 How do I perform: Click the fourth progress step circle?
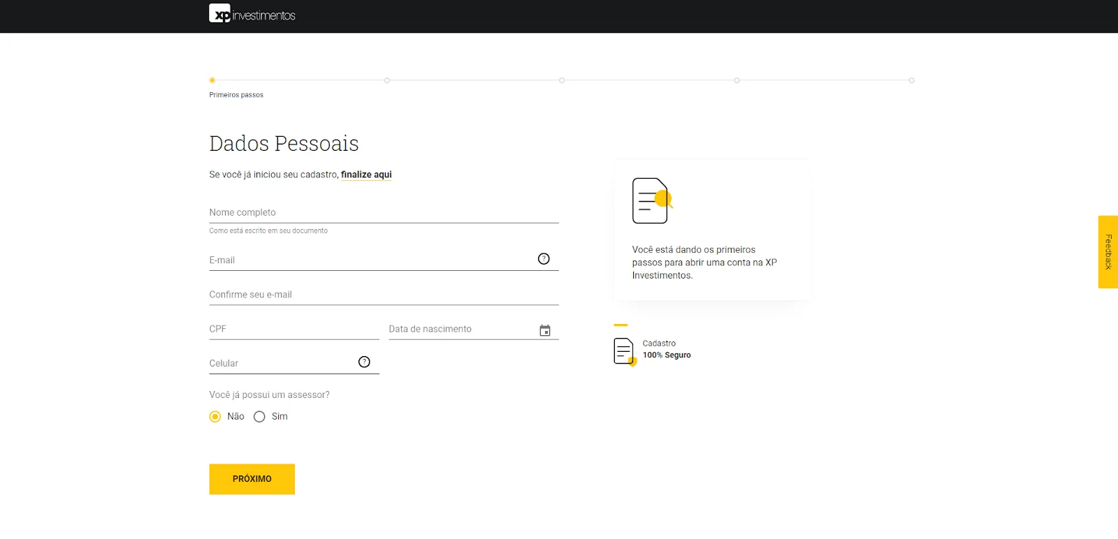[736, 80]
